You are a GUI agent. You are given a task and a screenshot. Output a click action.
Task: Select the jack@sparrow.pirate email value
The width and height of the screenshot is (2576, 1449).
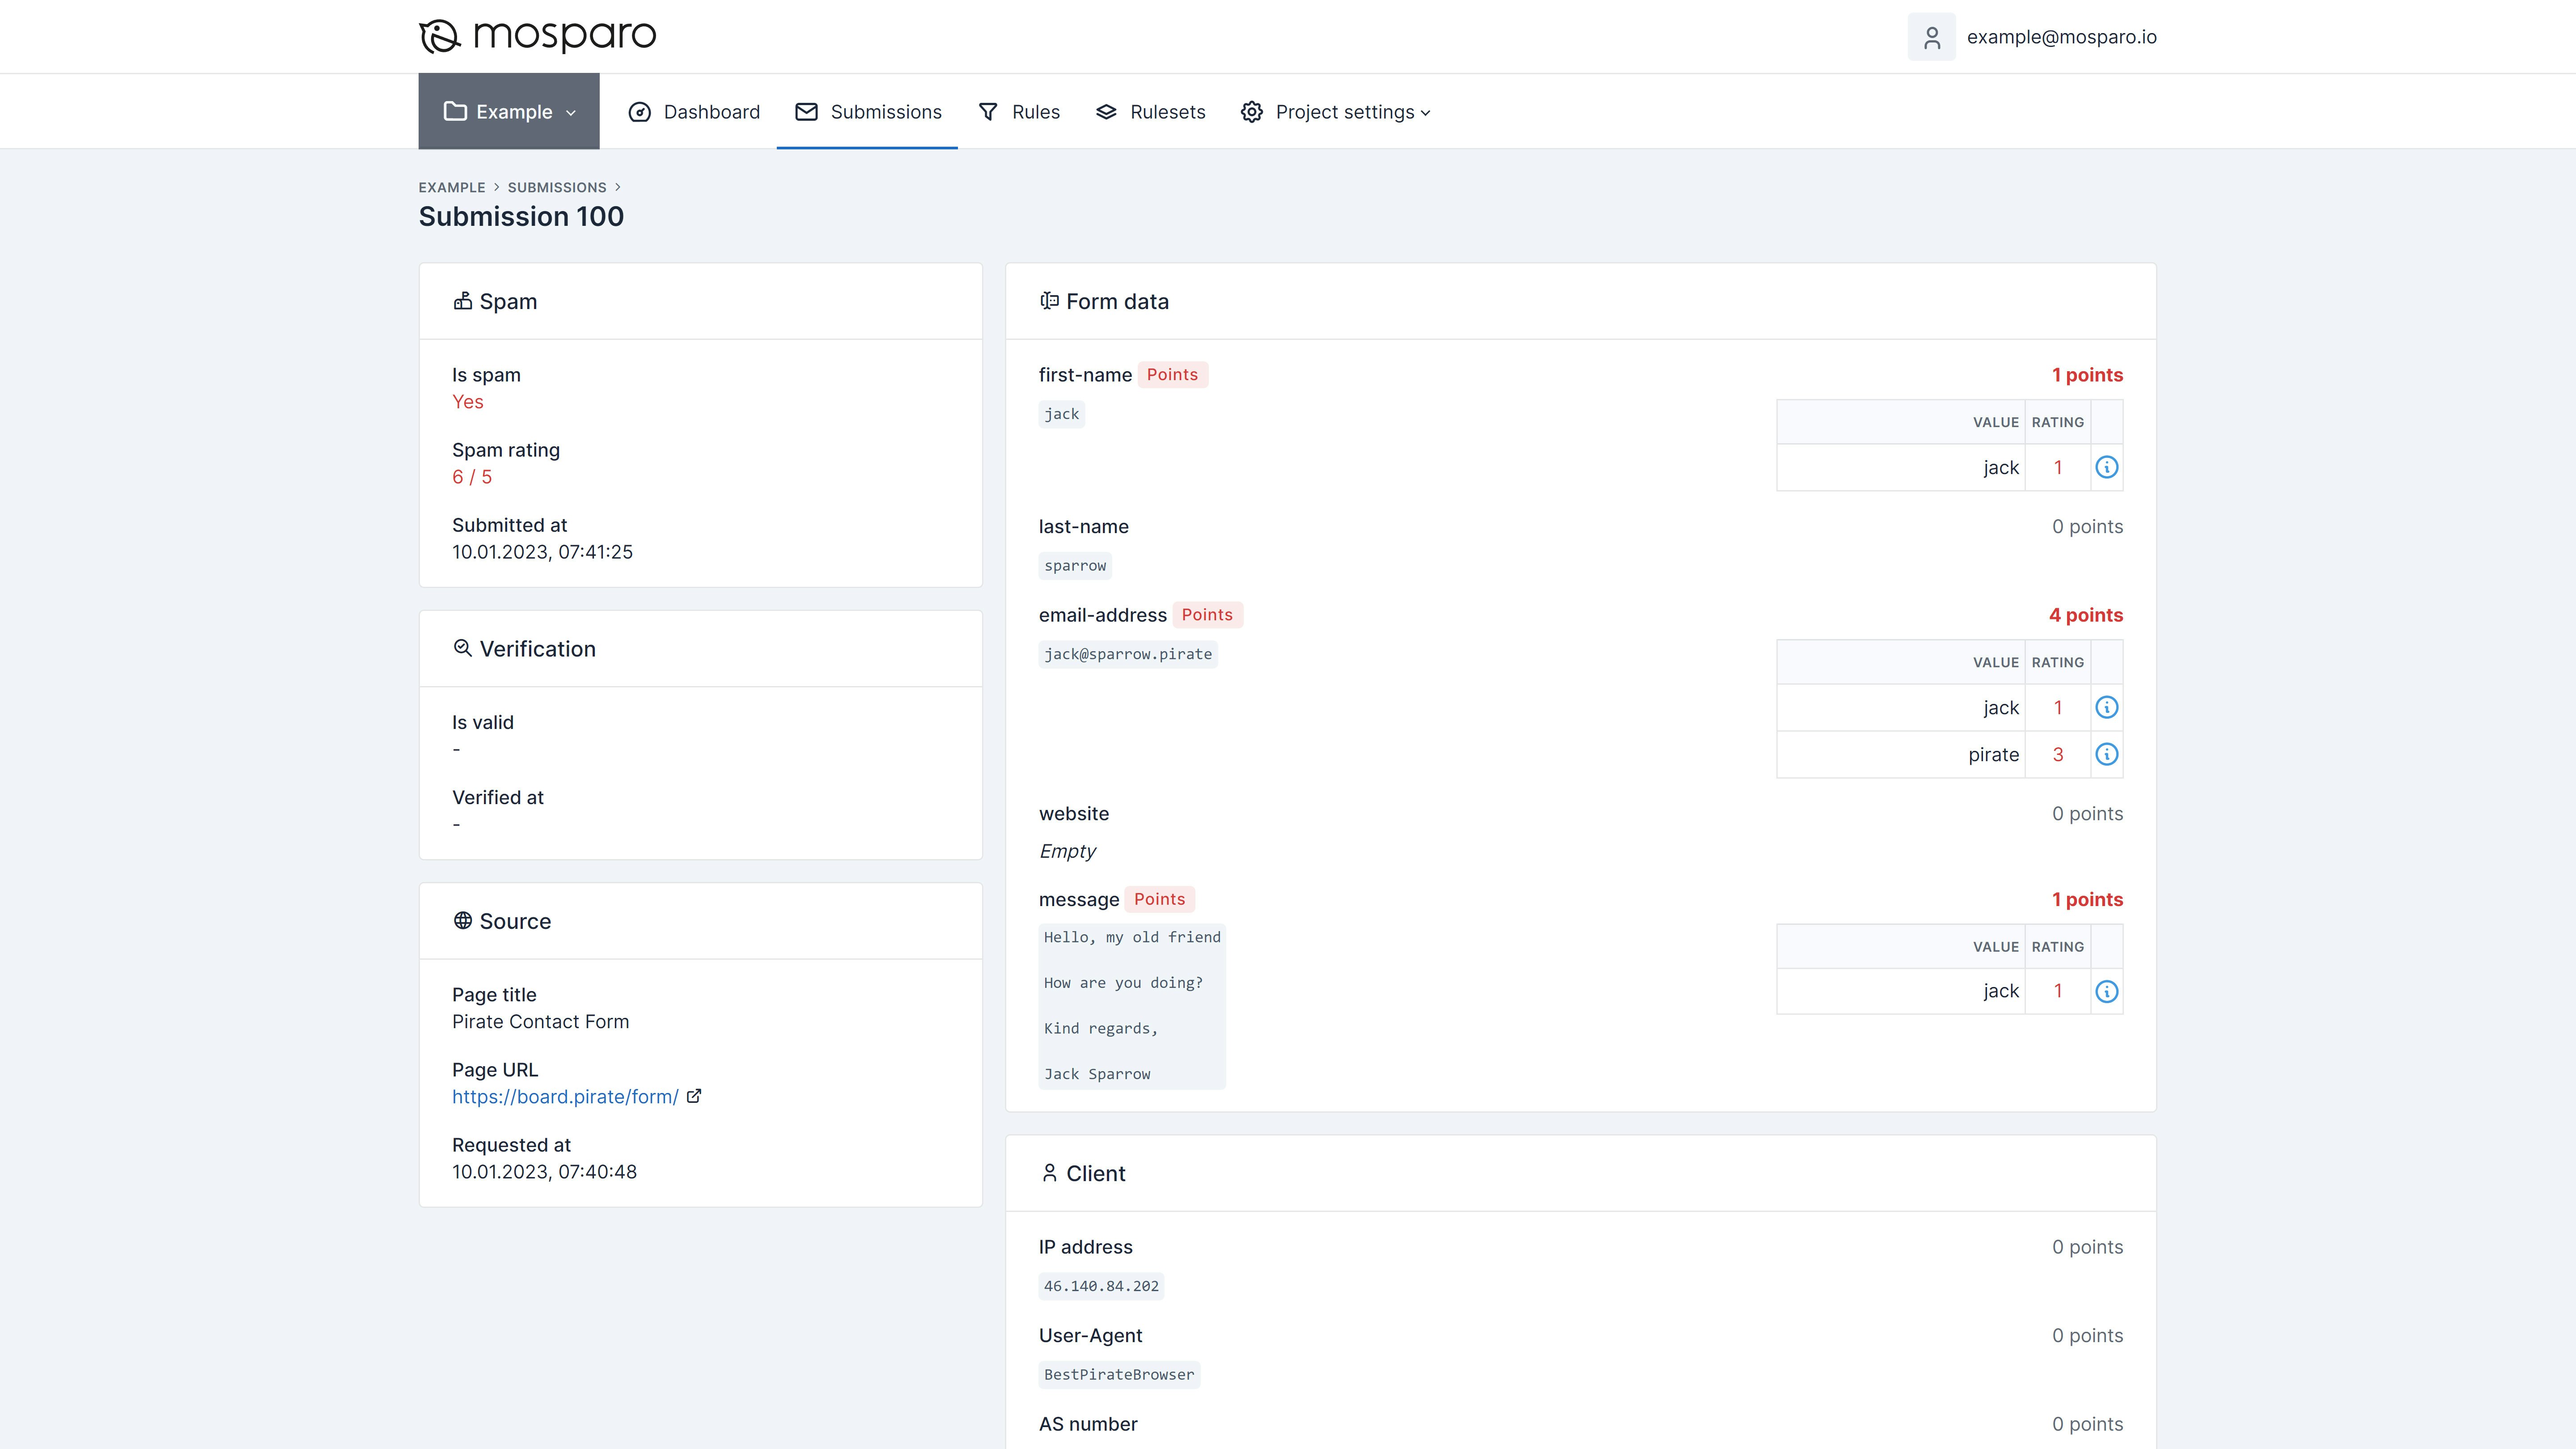1128,654
